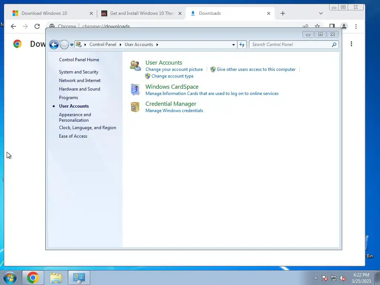Open the address bar history dropdown
This screenshot has height=285, width=380.
tap(233, 45)
